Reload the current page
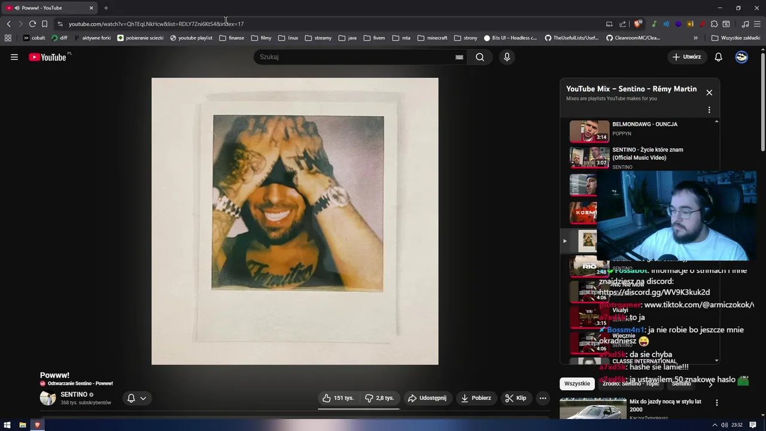Screen dimensions: 766x431 [32, 24]
